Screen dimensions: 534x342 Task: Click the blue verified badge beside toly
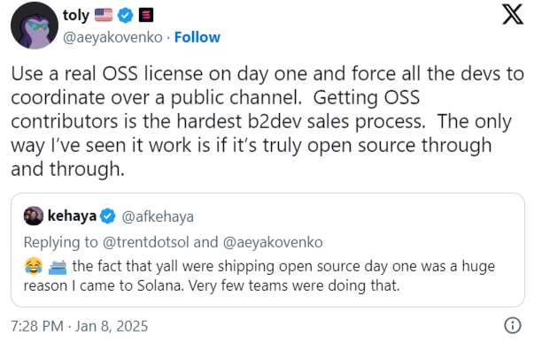[x=126, y=15]
